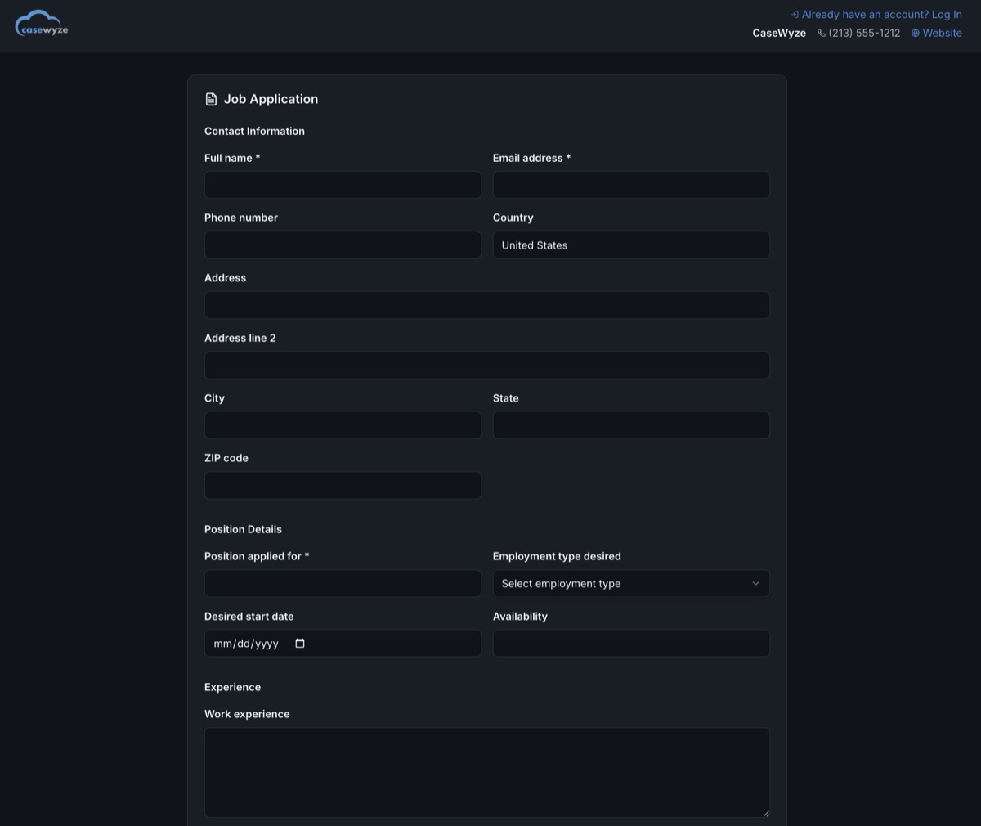Viewport: 981px width, 826px height.
Task: Focus the Address field
Action: [x=487, y=305]
